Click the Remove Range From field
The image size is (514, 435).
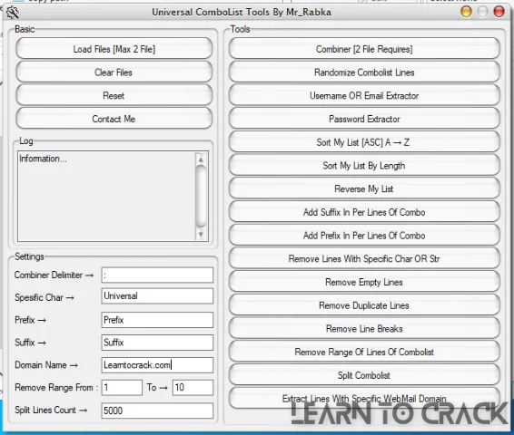[122, 388]
